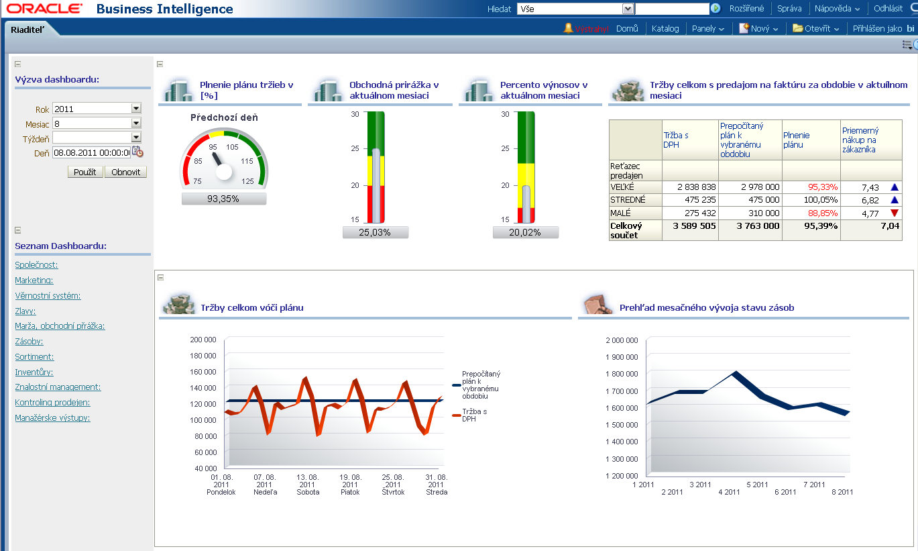Open the Nápověda menu

[838, 9]
